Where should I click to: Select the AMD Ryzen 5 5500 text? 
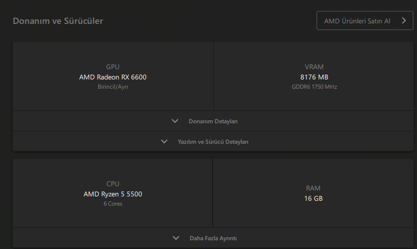(x=113, y=194)
